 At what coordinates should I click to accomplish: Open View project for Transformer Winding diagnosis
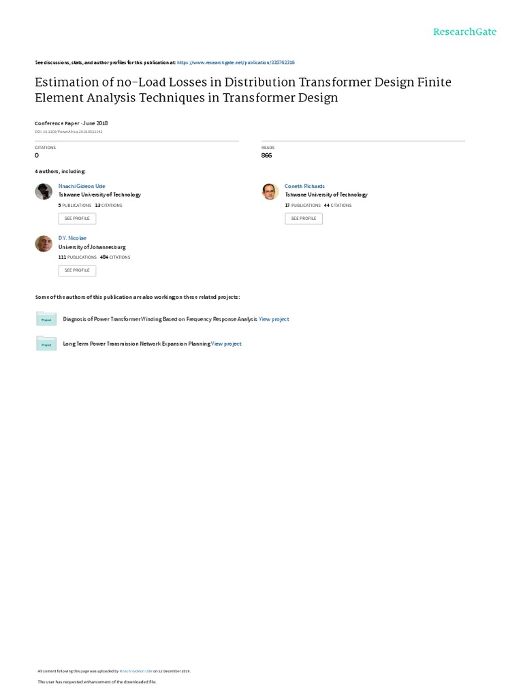tap(274, 319)
